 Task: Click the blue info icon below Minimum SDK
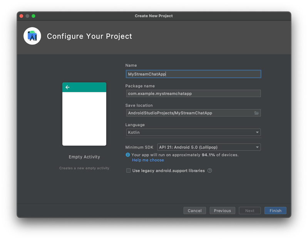tap(127, 155)
